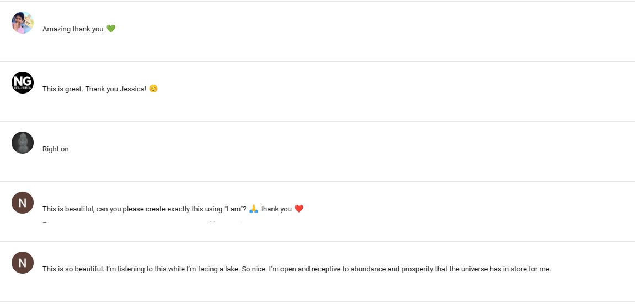Click the N avatar beside the lake comment

[22, 263]
